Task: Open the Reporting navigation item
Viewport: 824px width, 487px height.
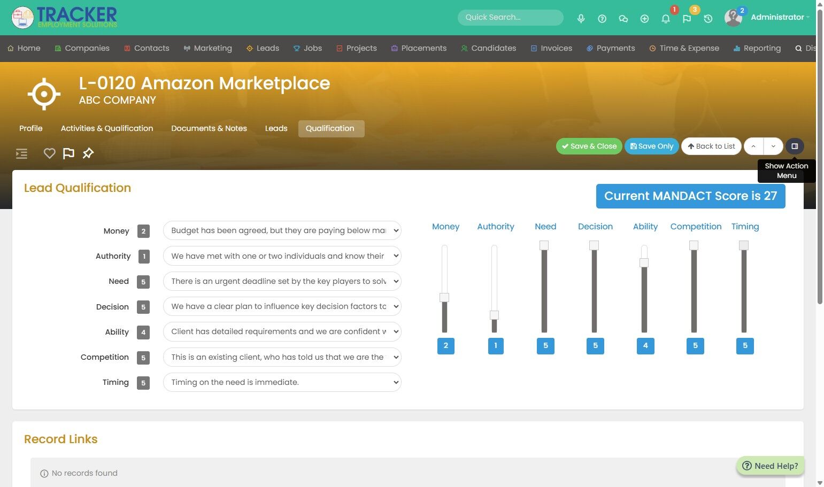Action: pyautogui.click(x=757, y=48)
